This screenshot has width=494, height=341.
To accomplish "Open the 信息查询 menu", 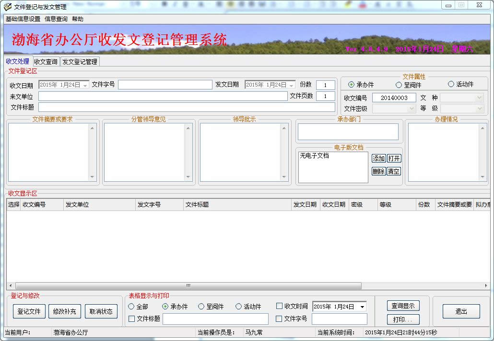I will [56, 19].
